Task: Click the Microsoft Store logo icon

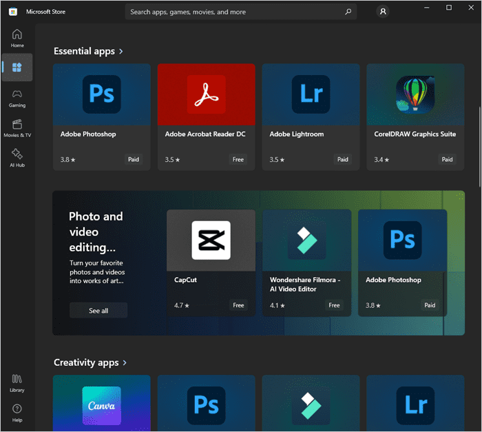Action: [12, 12]
